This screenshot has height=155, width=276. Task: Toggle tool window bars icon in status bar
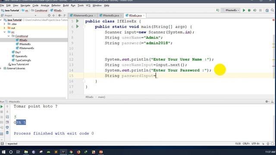2,143
